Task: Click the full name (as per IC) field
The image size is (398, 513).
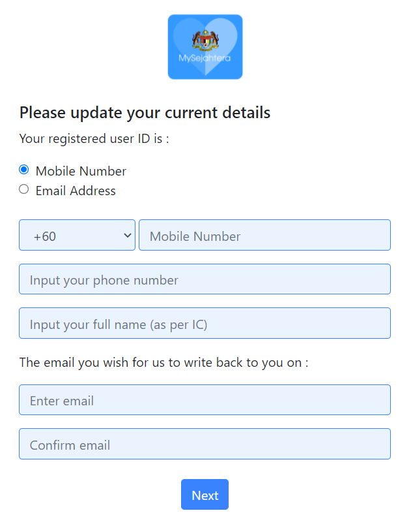Action: (x=205, y=323)
